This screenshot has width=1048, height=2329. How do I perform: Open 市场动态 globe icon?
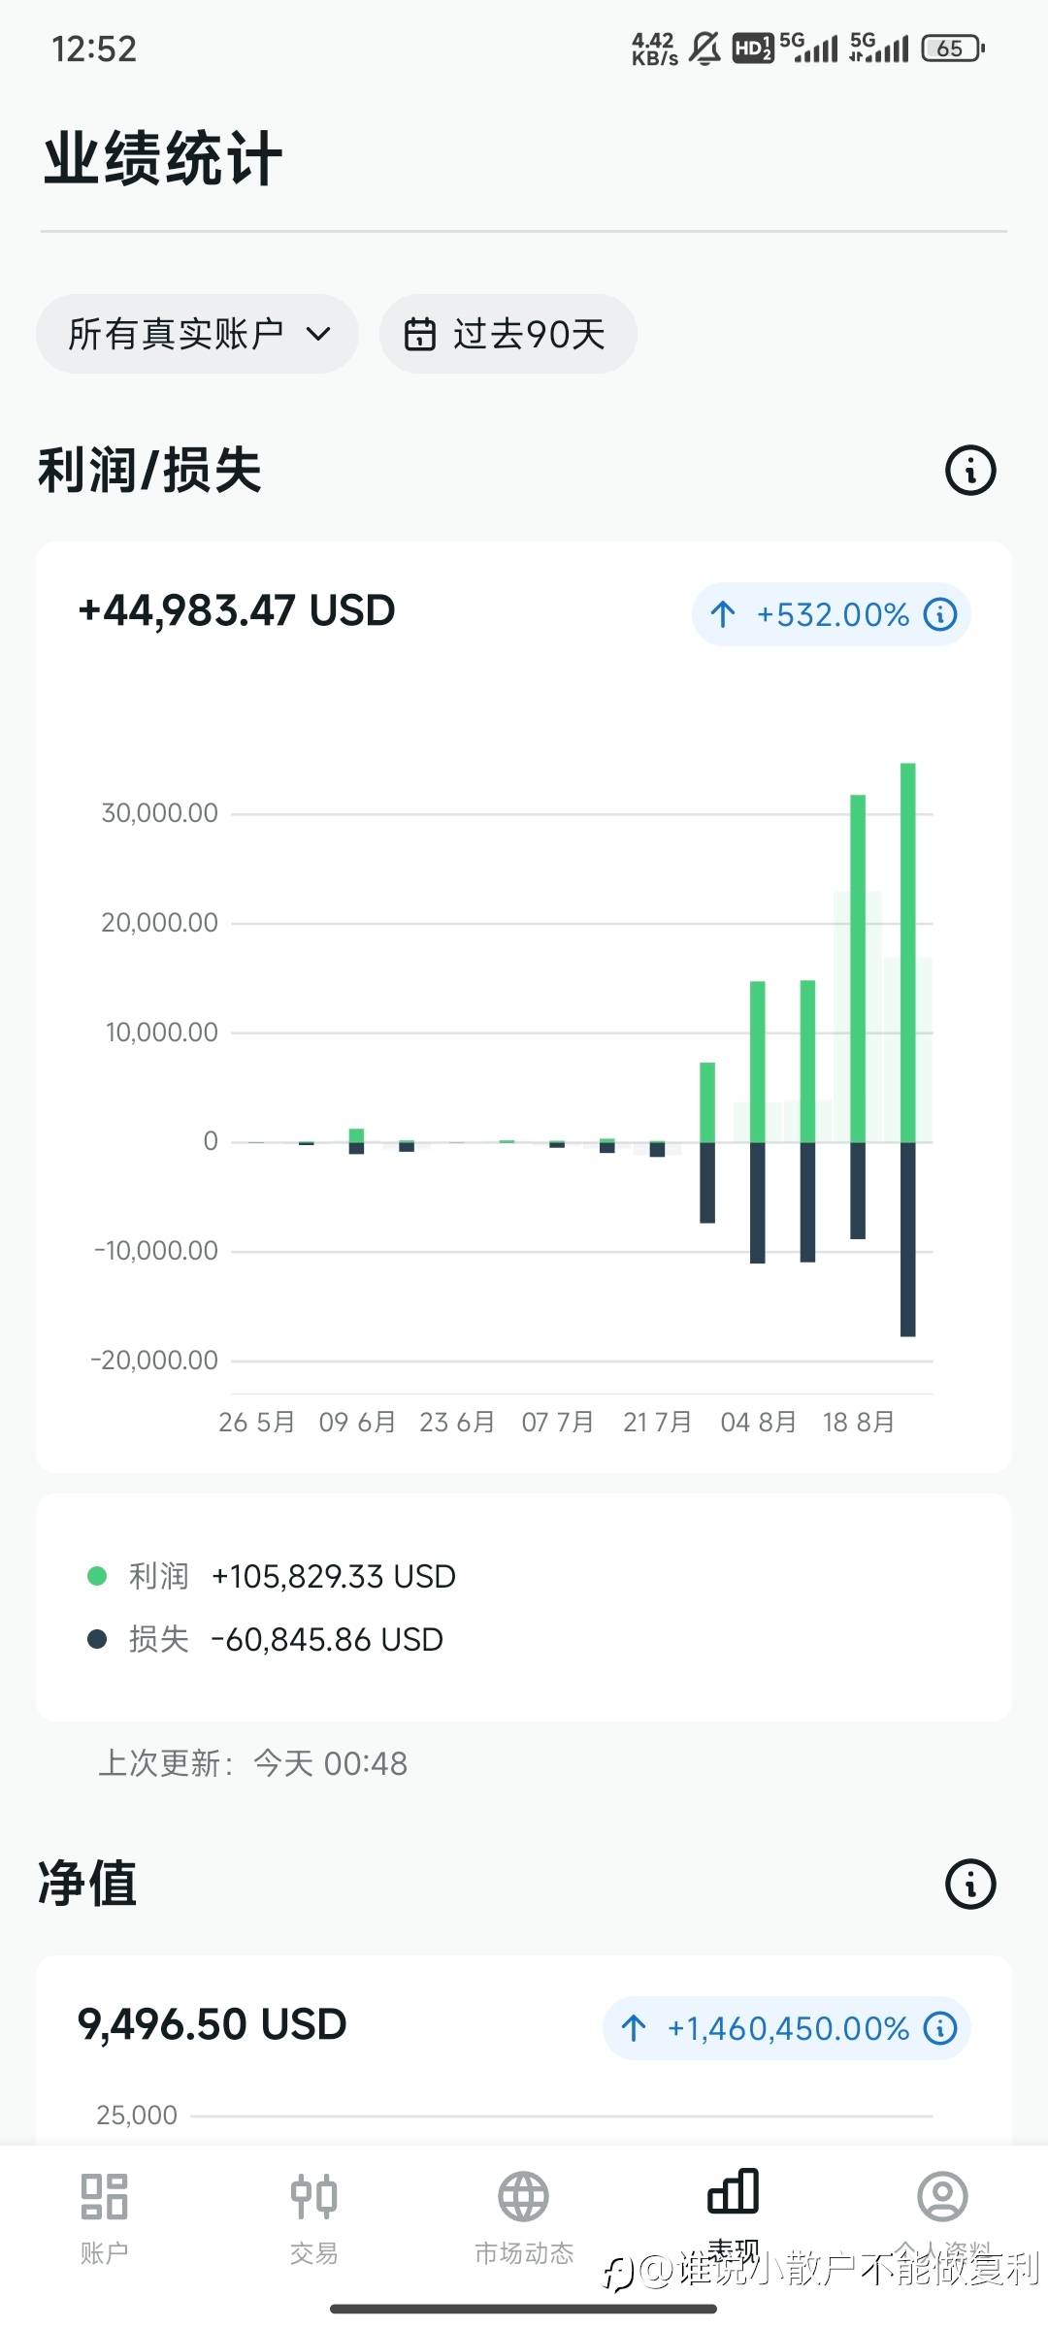click(524, 2197)
